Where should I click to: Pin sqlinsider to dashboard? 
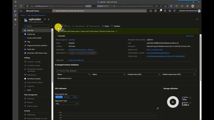[45, 19]
